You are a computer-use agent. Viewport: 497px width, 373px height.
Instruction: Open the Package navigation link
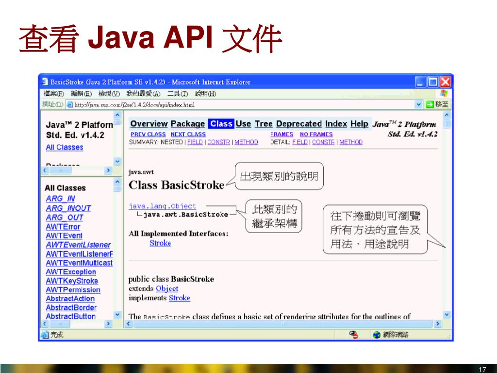click(x=188, y=124)
